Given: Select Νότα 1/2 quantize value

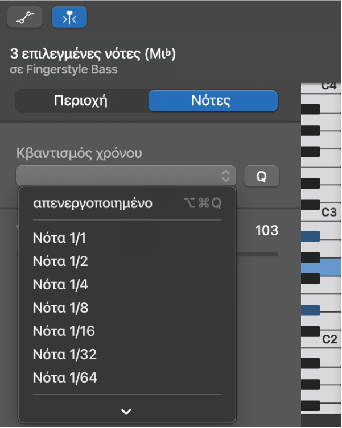Looking at the screenshot, I should coord(127,261).
